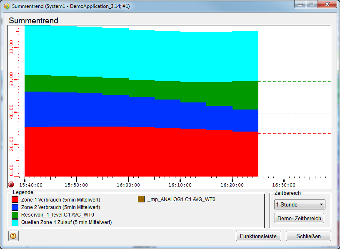The width and height of the screenshot is (340, 249).
Task: Click the cyan stacked area in the trend
Action: (141, 54)
